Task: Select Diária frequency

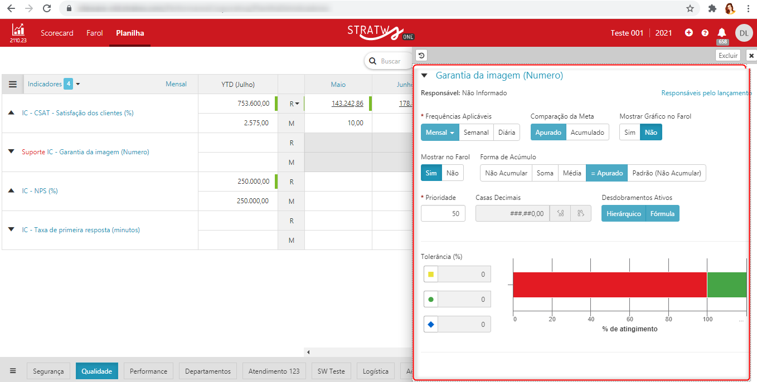Action: (x=507, y=133)
